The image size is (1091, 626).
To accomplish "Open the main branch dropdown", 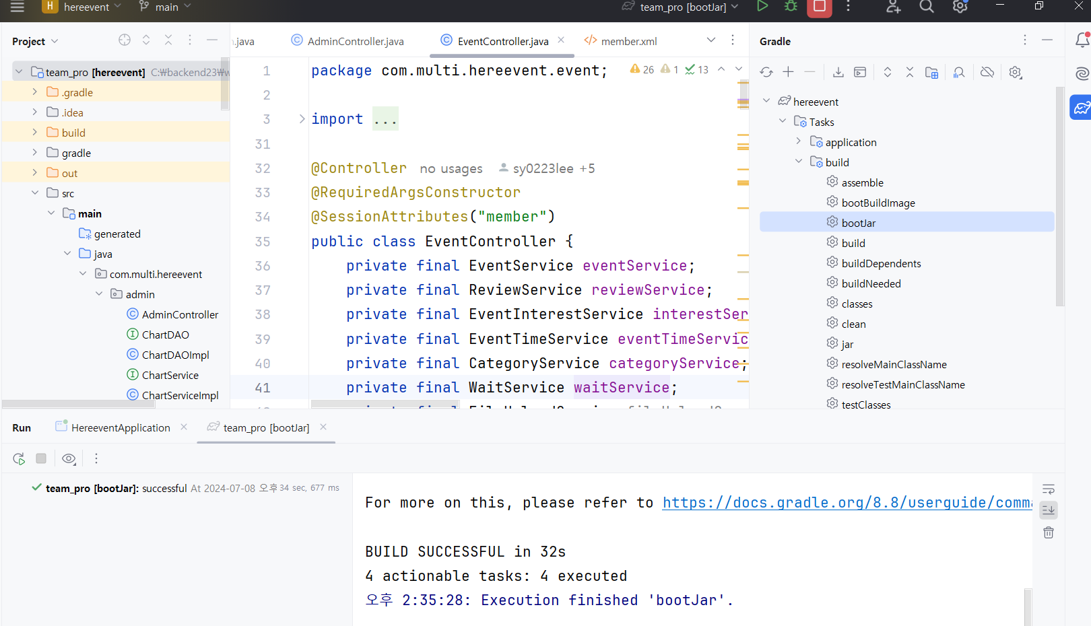I will (165, 7).
